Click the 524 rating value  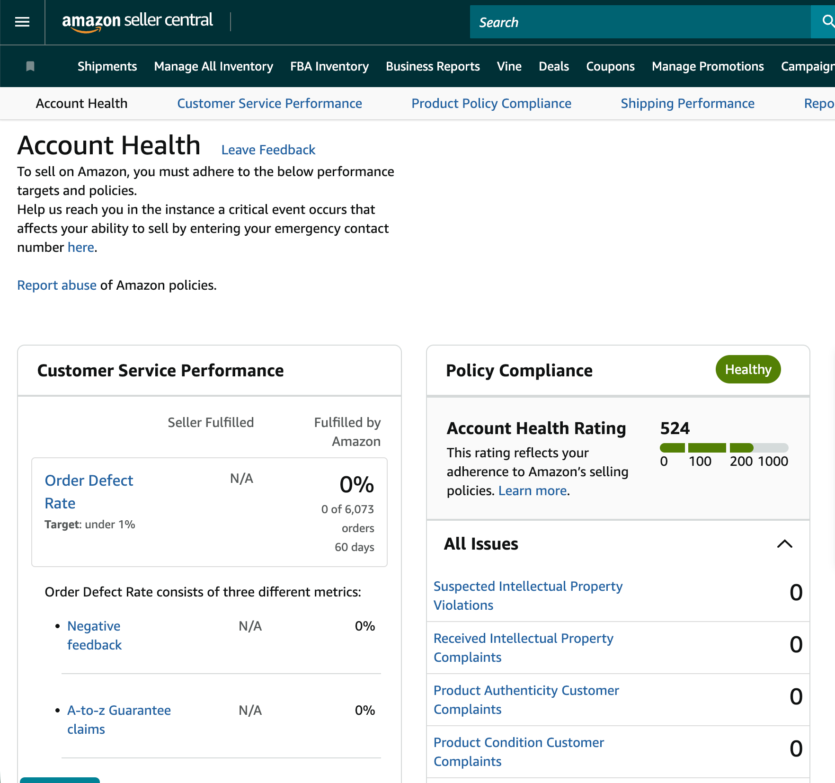[675, 428]
